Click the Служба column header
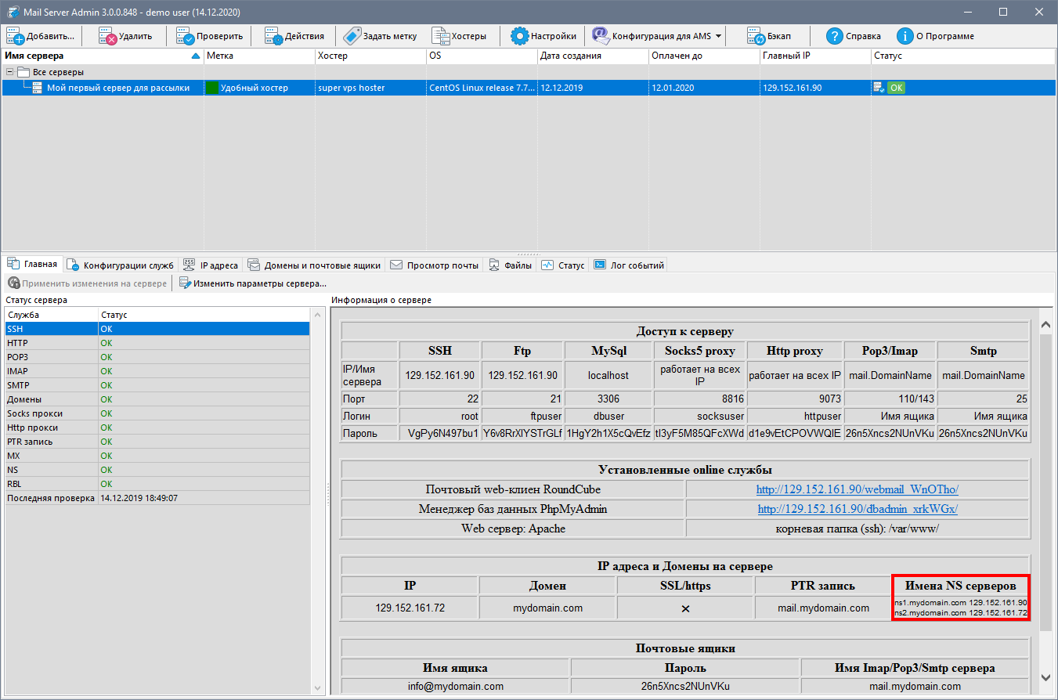The image size is (1058, 700). pos(52,315)
